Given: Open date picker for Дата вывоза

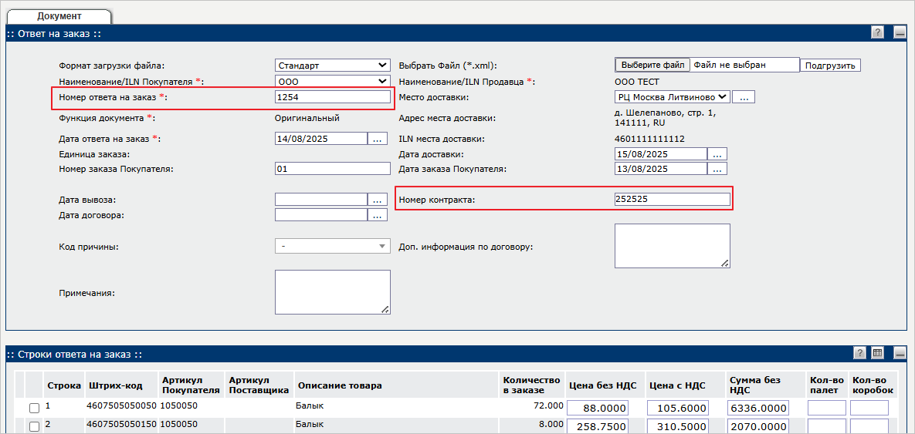Looking at the screenshot, I should click(377, 200).
